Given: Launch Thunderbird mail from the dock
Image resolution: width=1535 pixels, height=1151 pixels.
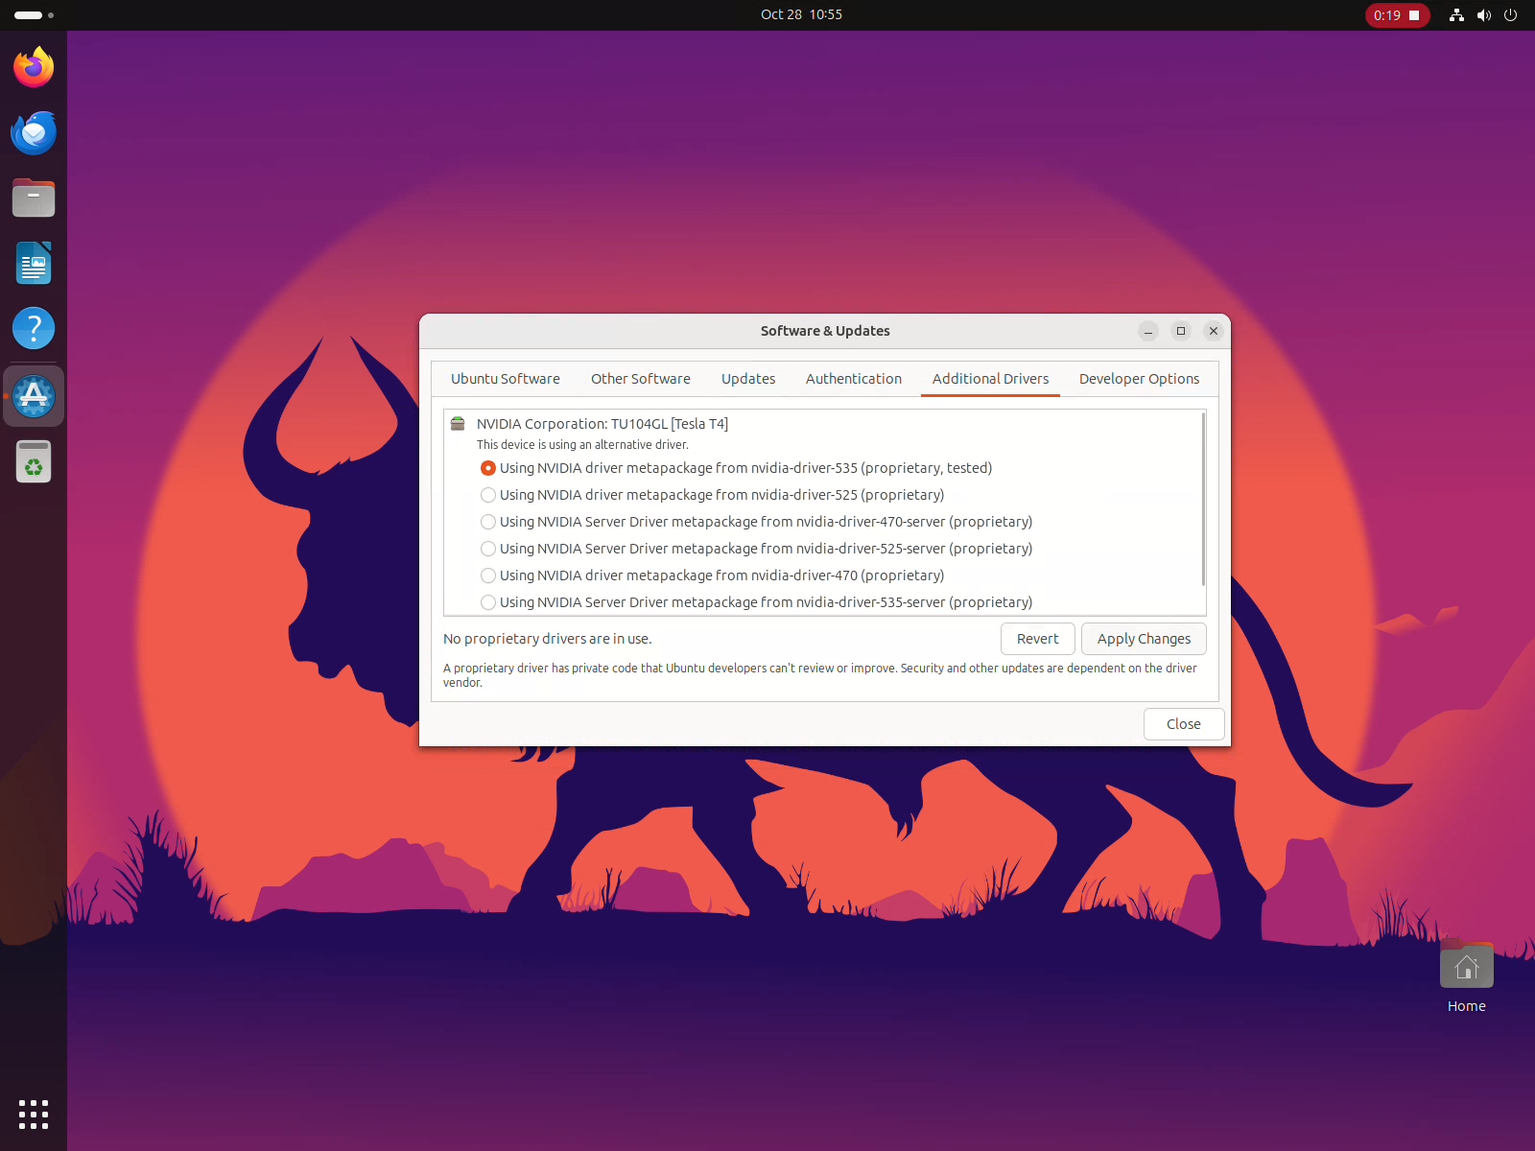Looking at the screenshot, I should pos(34,132).
